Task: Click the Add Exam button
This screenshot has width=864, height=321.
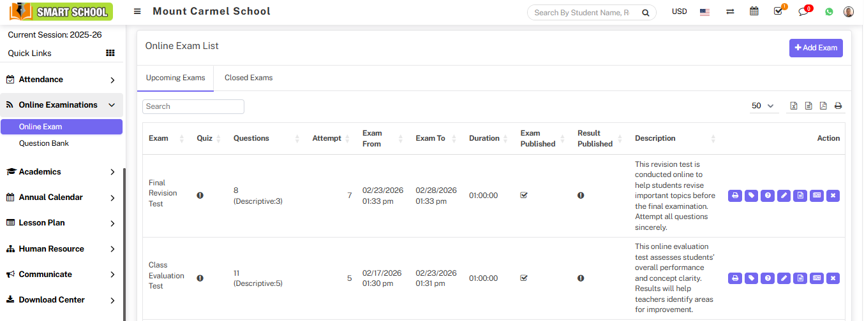Action: point(816,48)
